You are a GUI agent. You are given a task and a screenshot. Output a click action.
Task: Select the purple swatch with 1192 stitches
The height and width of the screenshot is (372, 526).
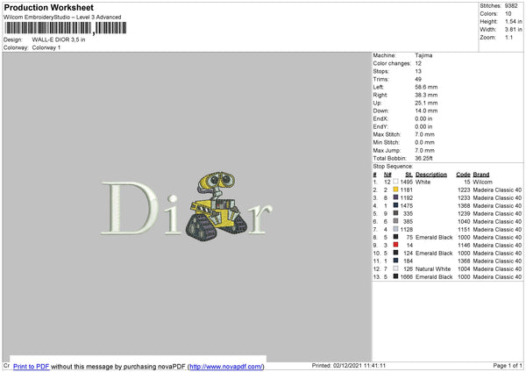point(396,197)
